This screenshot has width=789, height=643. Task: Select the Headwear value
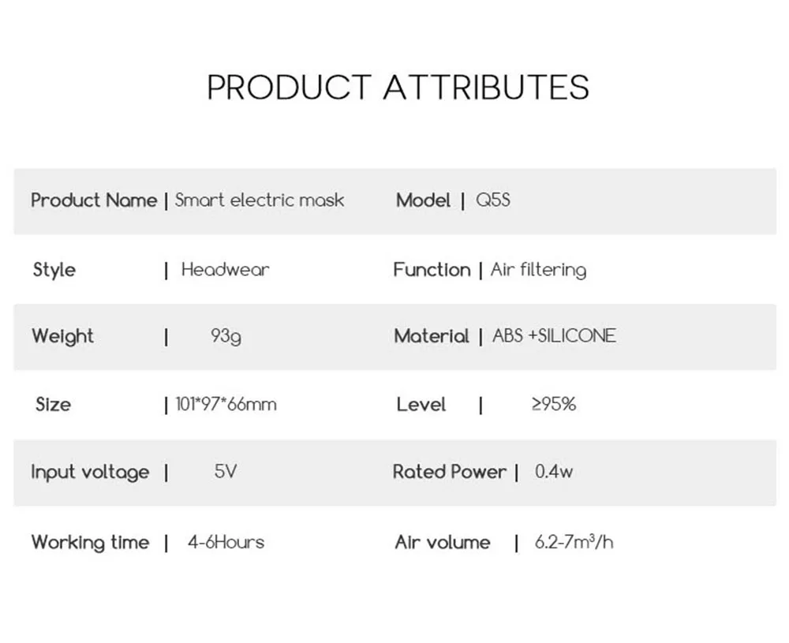coord(226,270)
